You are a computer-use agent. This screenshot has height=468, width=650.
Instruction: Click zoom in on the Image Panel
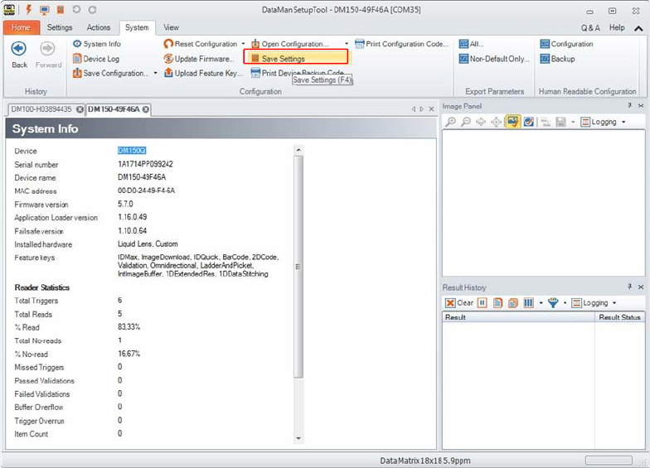[451, 122]
